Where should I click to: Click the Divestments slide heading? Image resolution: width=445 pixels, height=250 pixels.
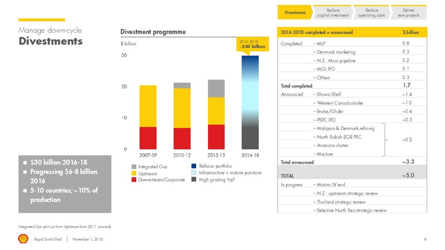coord(51,41)
